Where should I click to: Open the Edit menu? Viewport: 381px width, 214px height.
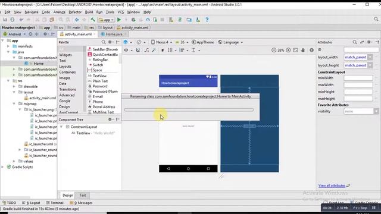[7, 12]
